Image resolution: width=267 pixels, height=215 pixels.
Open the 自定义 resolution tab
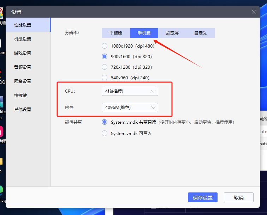(x=200, y=33)
